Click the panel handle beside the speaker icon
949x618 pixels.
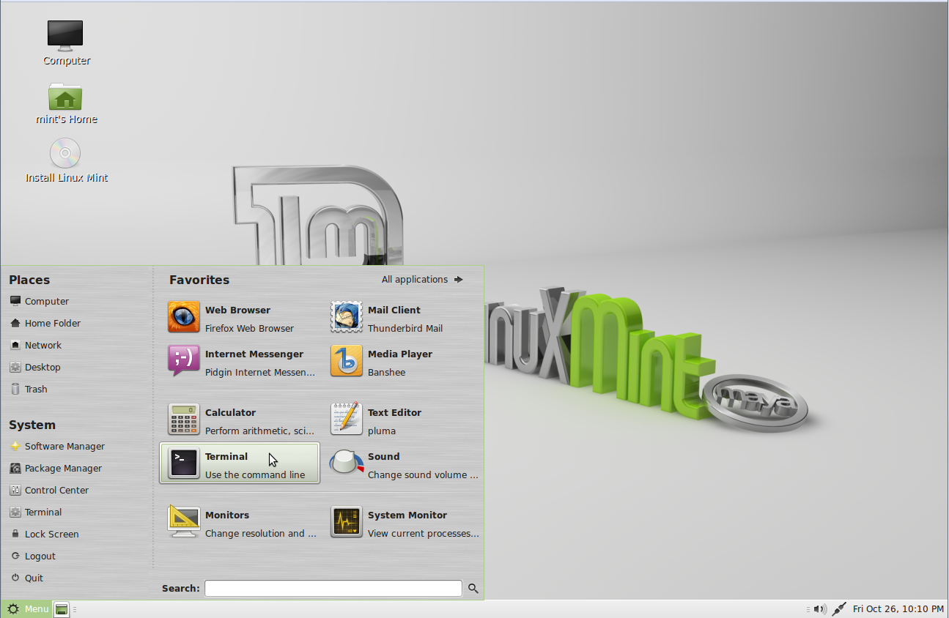click(808, 609)
